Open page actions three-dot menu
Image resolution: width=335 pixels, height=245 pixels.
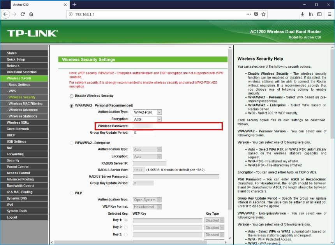point(249,14)
